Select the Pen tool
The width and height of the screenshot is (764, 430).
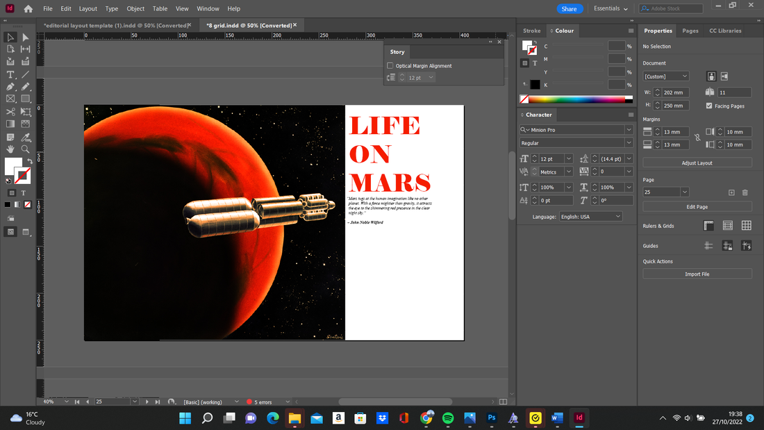(10, 87)
